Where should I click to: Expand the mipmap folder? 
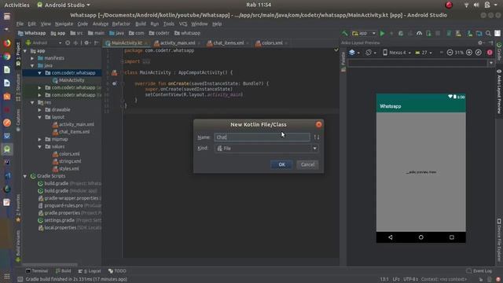40,140
